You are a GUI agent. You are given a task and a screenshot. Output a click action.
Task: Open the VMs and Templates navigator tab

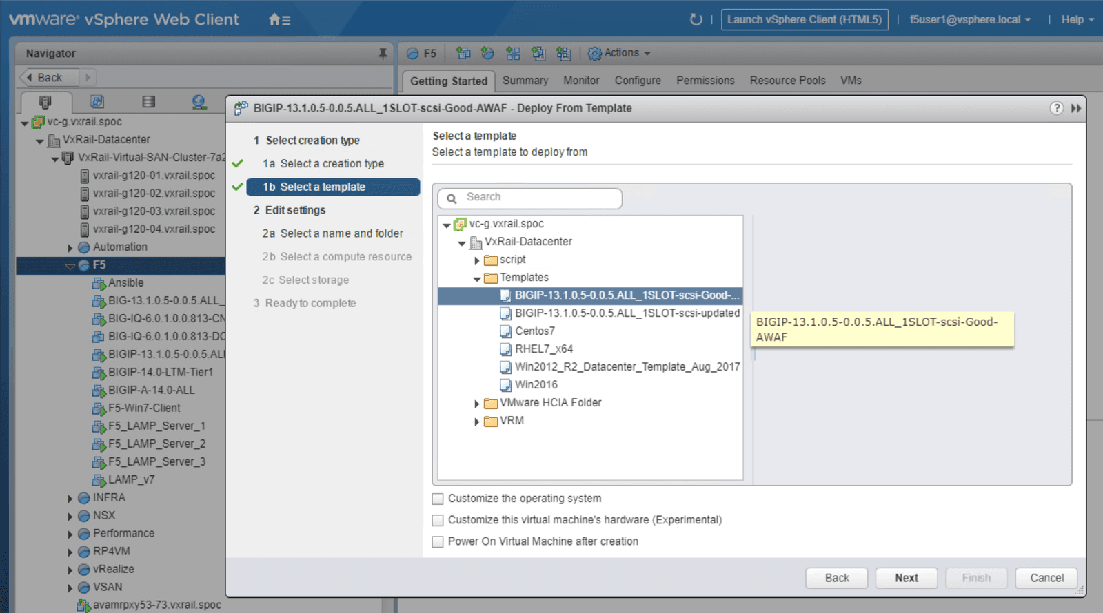click(x=97, y=102)
